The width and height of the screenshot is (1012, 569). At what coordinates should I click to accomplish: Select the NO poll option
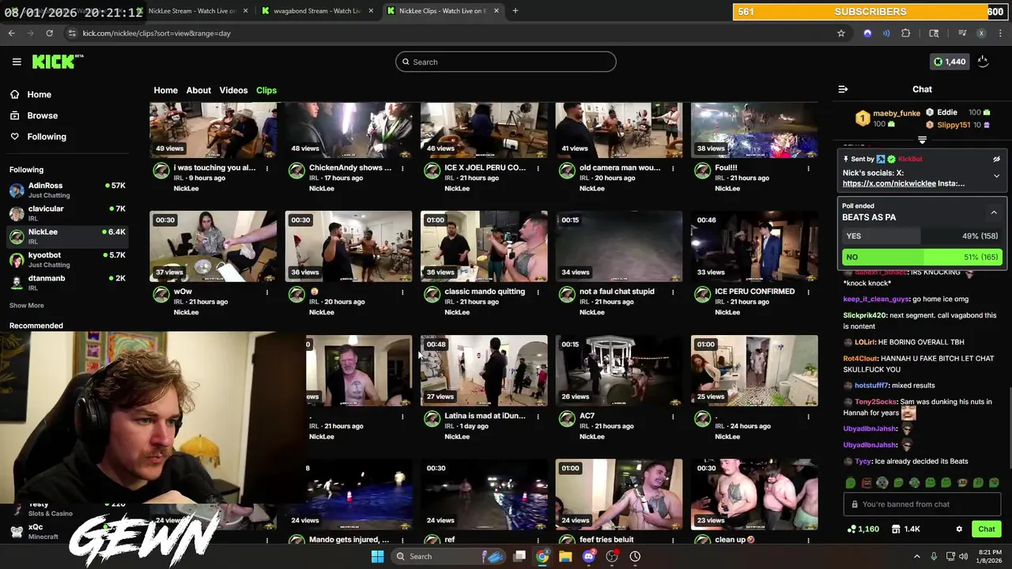(x=922, y=257)
